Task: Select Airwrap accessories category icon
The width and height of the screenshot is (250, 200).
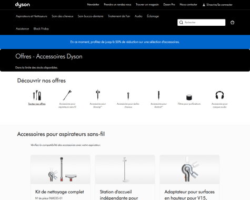Action: [98, 95]
